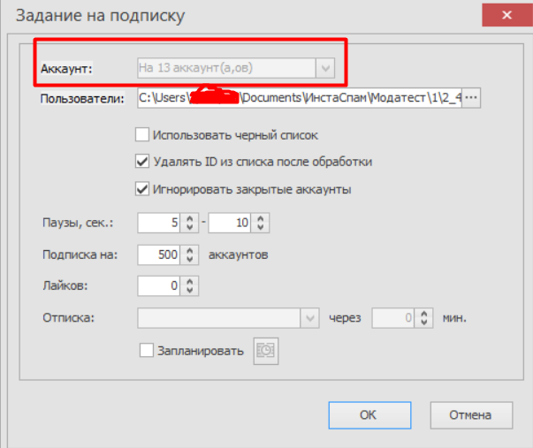
Task: Toggle Игнорировать закрытые аккаунты checkbox
Action: pyautogui.click(x=142, y=189)
